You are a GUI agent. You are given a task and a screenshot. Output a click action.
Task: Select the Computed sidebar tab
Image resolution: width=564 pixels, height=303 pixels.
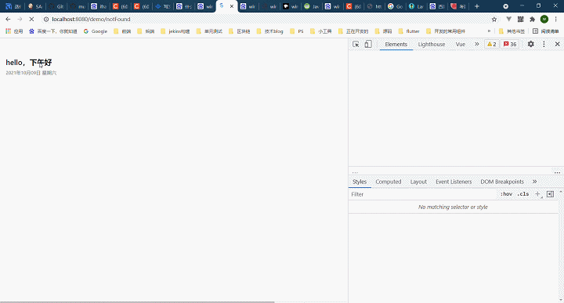[x=388, y=182]
